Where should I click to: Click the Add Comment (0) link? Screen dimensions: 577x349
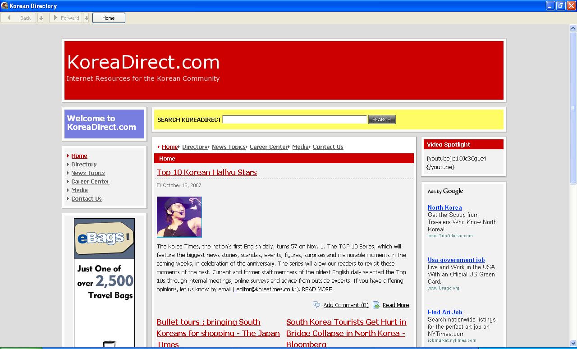[x=346, y=305]
